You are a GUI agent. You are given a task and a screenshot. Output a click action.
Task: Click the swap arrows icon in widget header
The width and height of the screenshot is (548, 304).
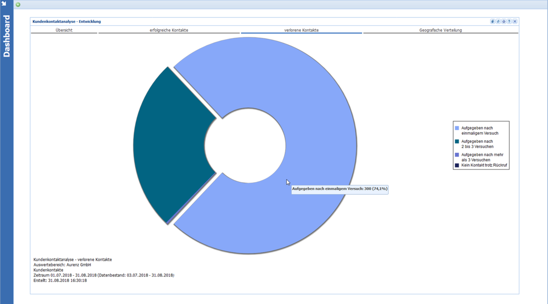tap(498, 21)
